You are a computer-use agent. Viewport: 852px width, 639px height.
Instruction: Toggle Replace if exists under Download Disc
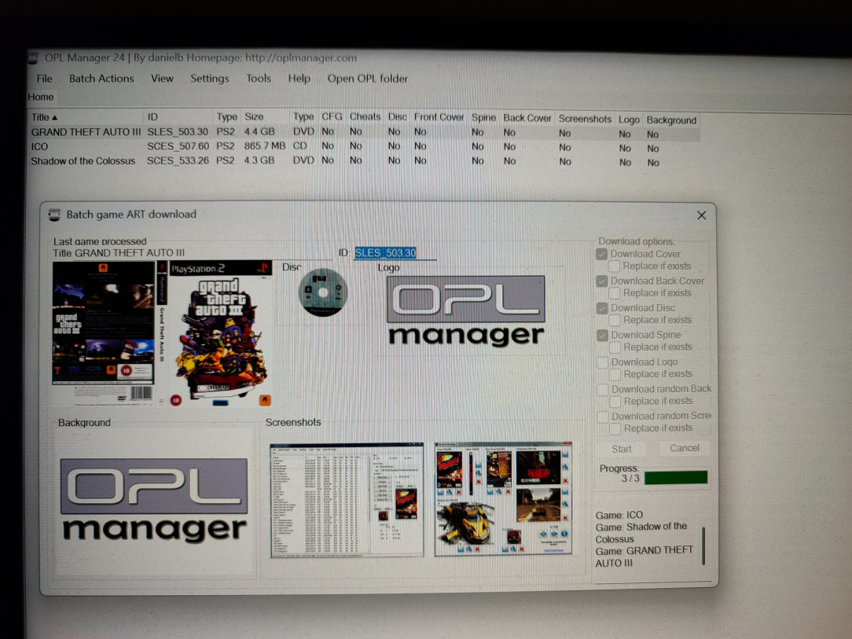(615, 320)
